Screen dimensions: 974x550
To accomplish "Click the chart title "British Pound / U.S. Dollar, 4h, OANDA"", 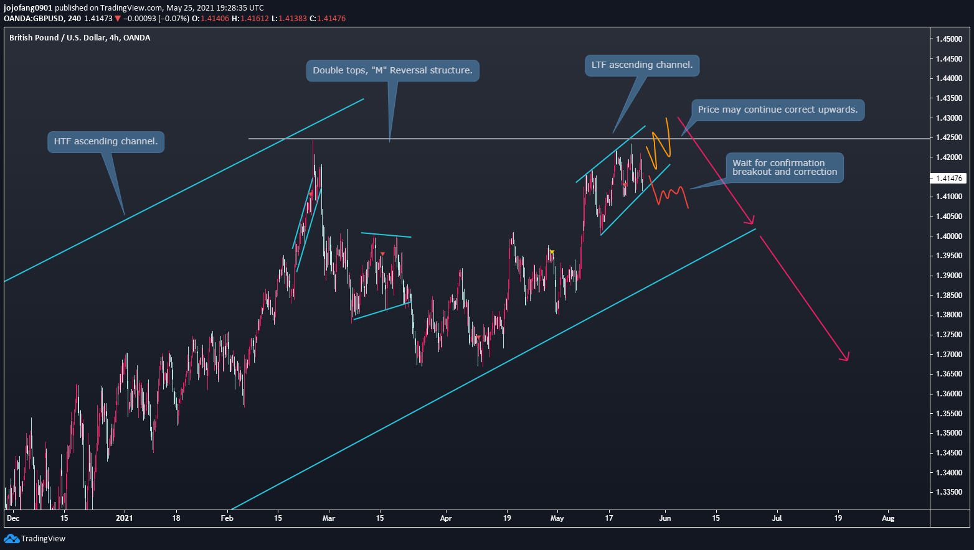I will 80,38.
